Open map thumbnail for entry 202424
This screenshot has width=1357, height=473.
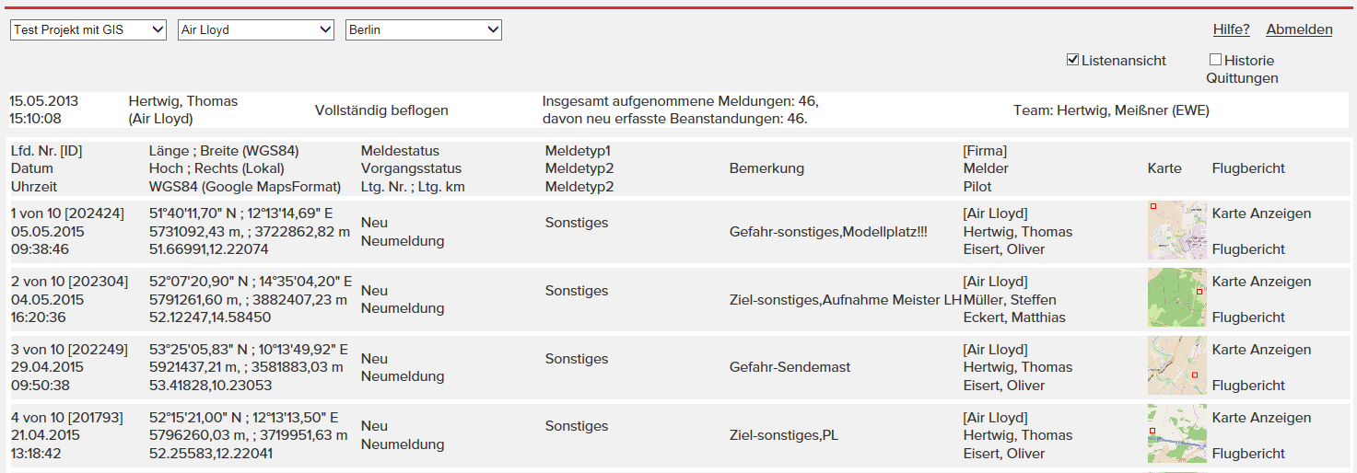tap(1176, 230)
